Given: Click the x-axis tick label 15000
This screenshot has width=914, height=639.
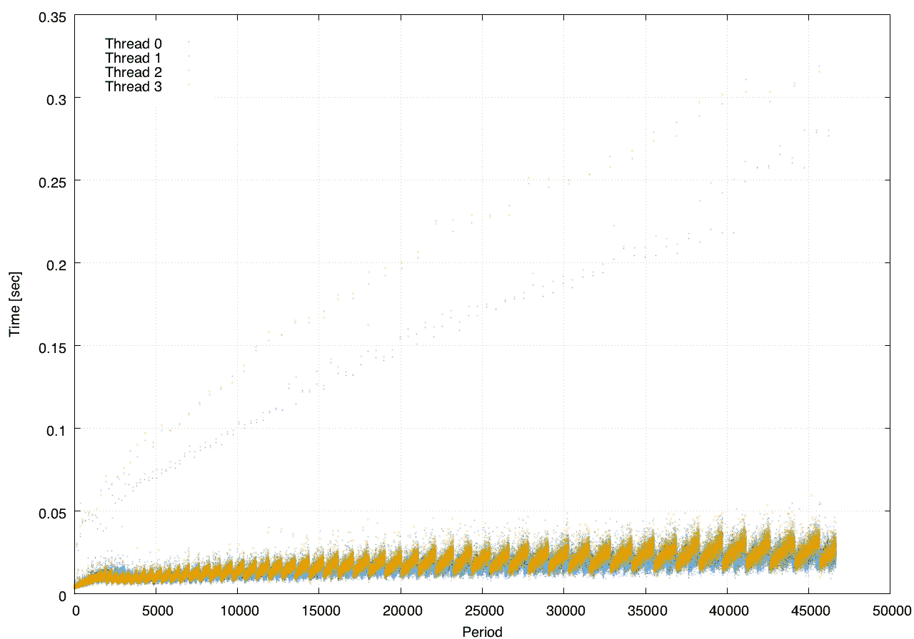Looking at the screenshot, I should tap(319, 611).
